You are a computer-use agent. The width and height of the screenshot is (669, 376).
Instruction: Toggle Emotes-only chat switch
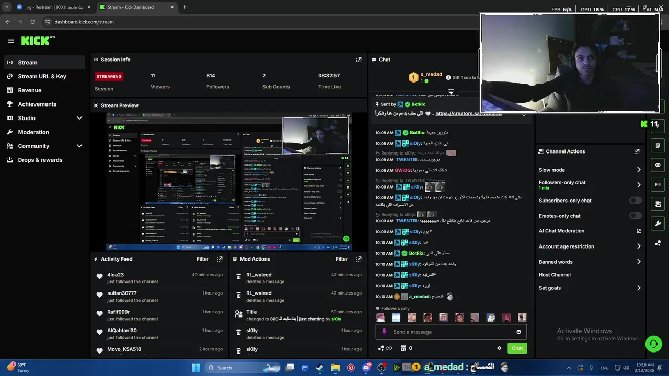tap(635, 216)
